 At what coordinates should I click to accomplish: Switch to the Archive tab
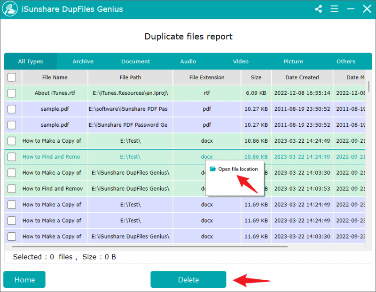coord(83,61)
